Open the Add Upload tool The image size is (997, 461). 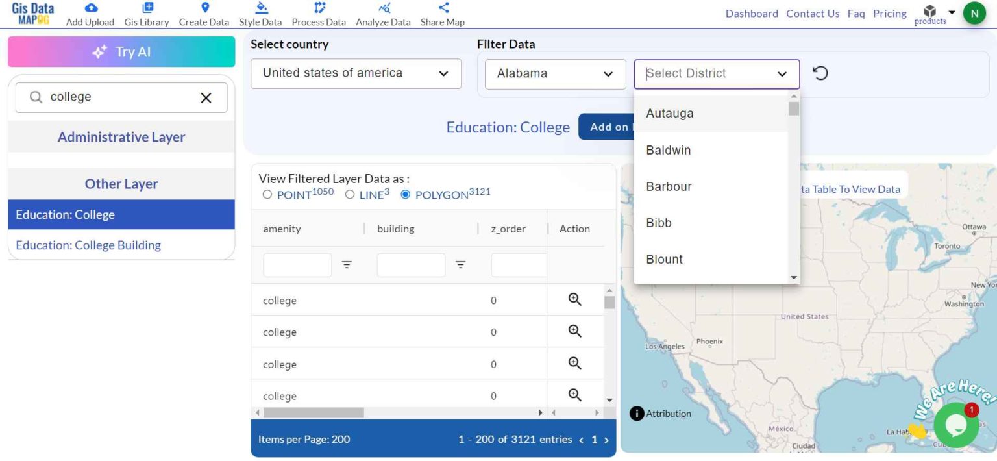(90, 13)
